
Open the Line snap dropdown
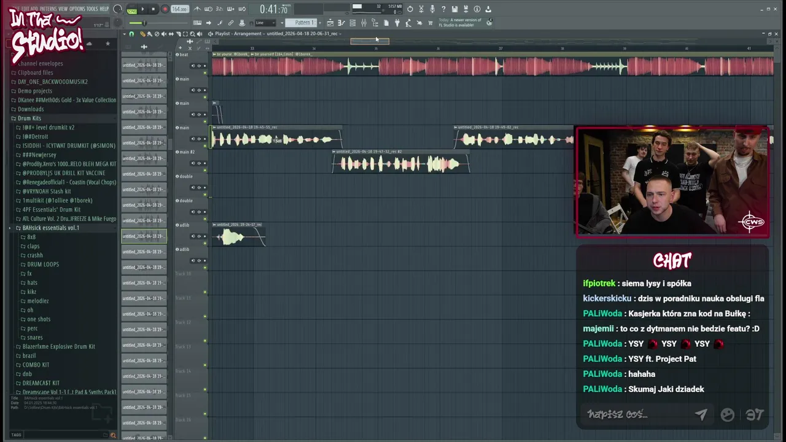tap(265, 23)
